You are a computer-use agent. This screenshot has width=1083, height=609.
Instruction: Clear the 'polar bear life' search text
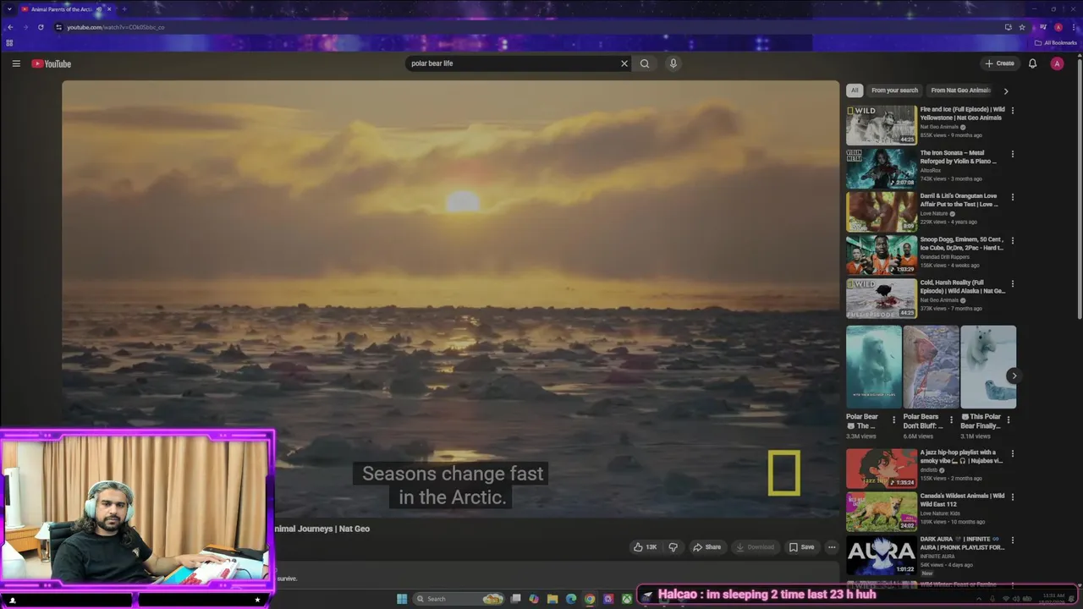(x=624, y=63)
